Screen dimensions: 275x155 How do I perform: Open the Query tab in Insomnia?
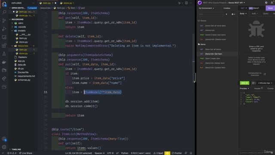pos(266,13)
